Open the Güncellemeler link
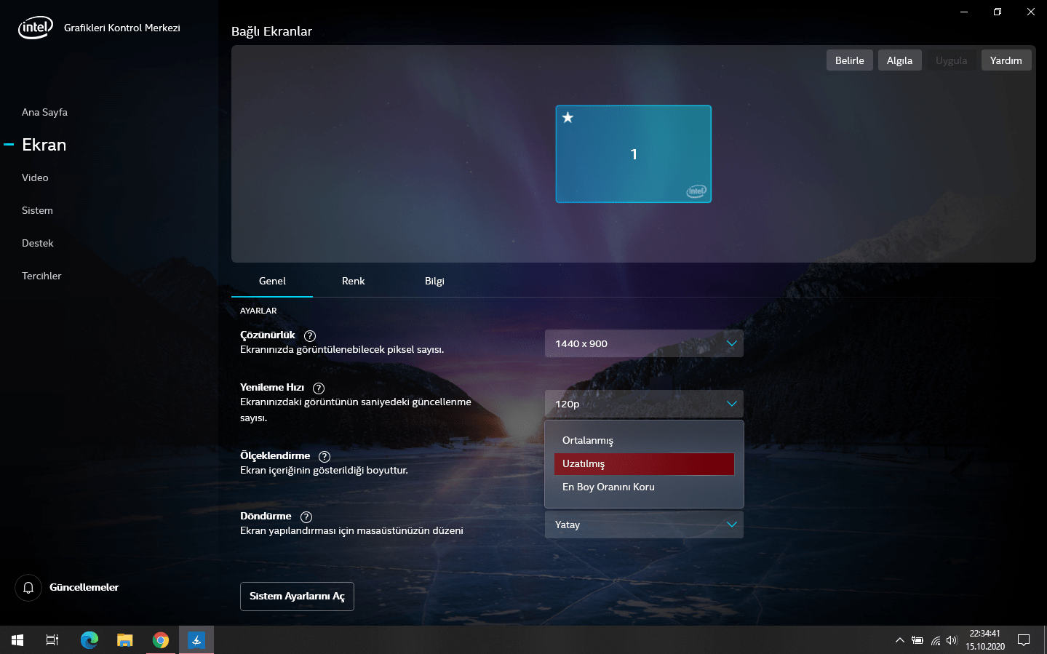 [x=84, y=588]
